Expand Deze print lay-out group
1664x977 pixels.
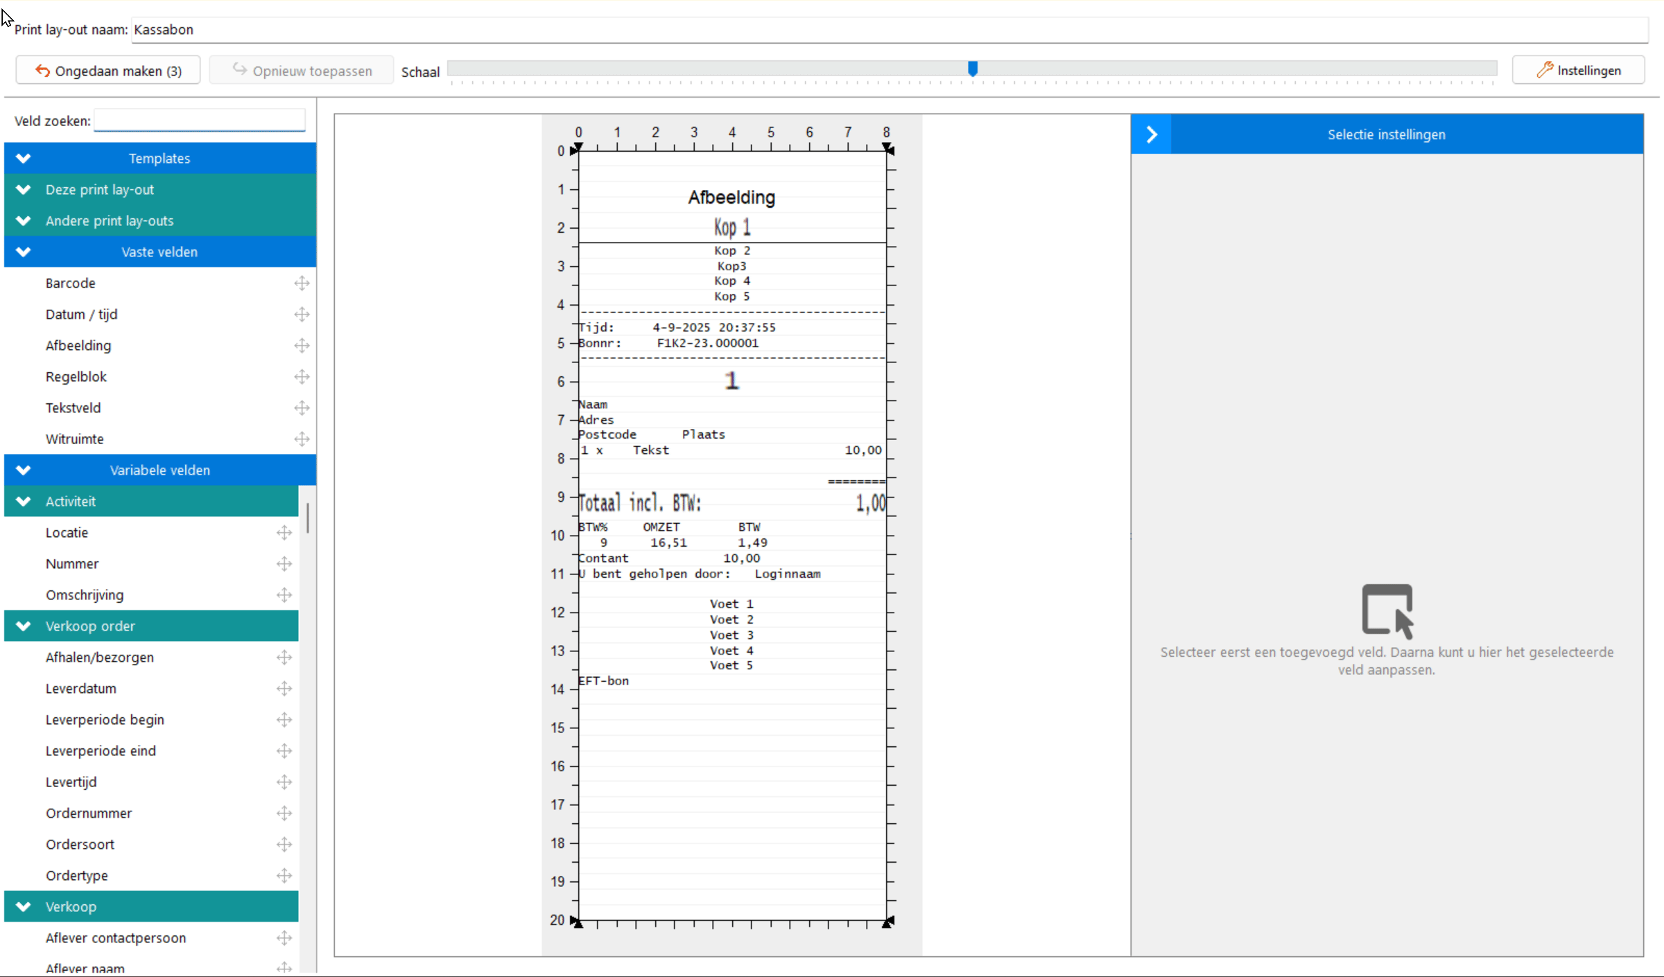[x=24, y=189]
